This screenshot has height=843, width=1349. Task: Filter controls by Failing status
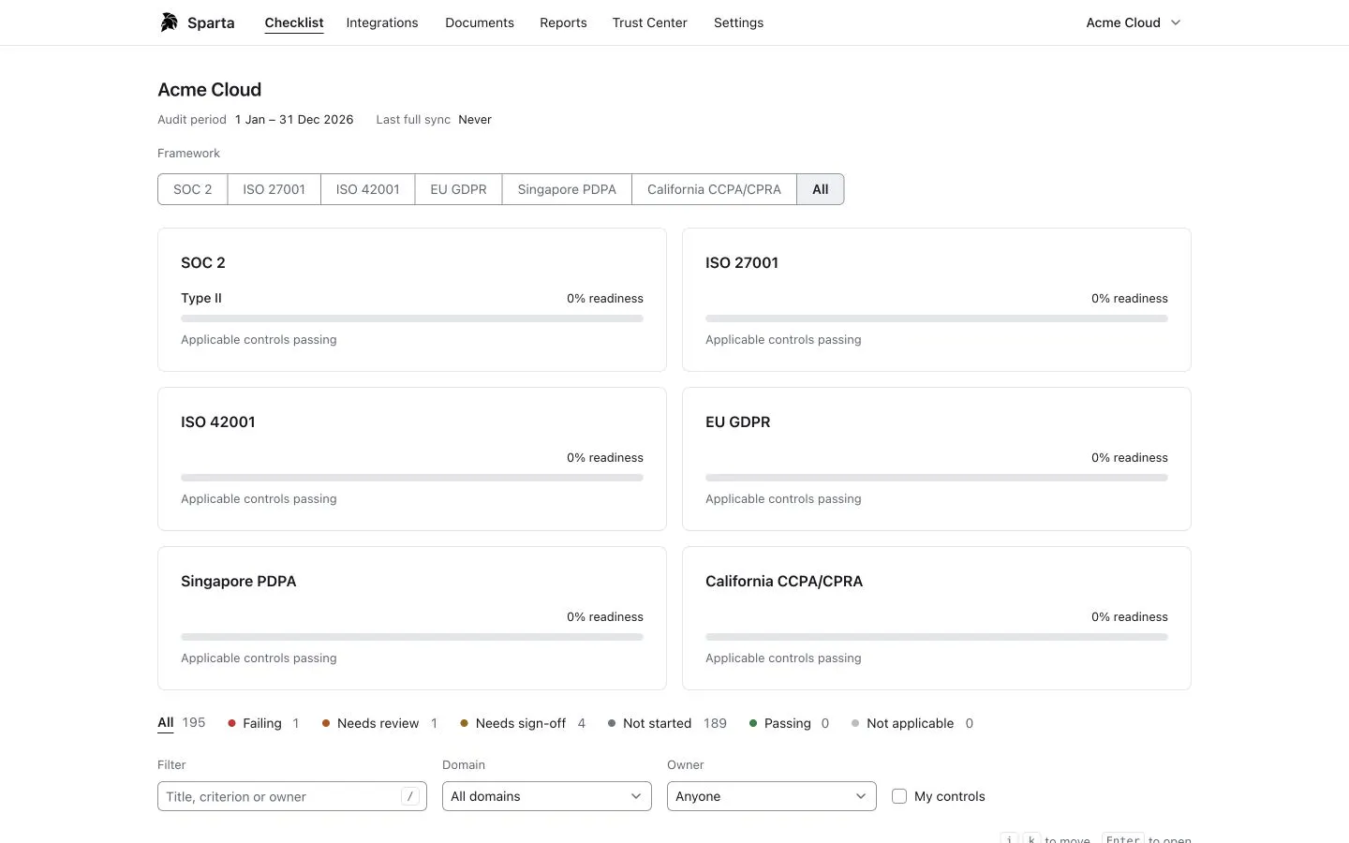(263, 723)
